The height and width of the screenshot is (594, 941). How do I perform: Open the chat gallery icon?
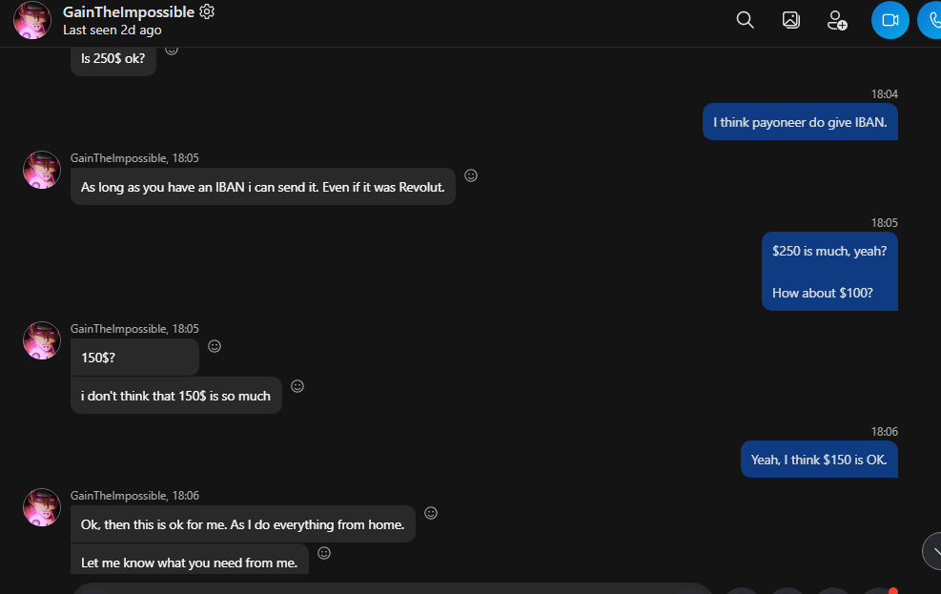pyautogui.click(x=791, y=20)
